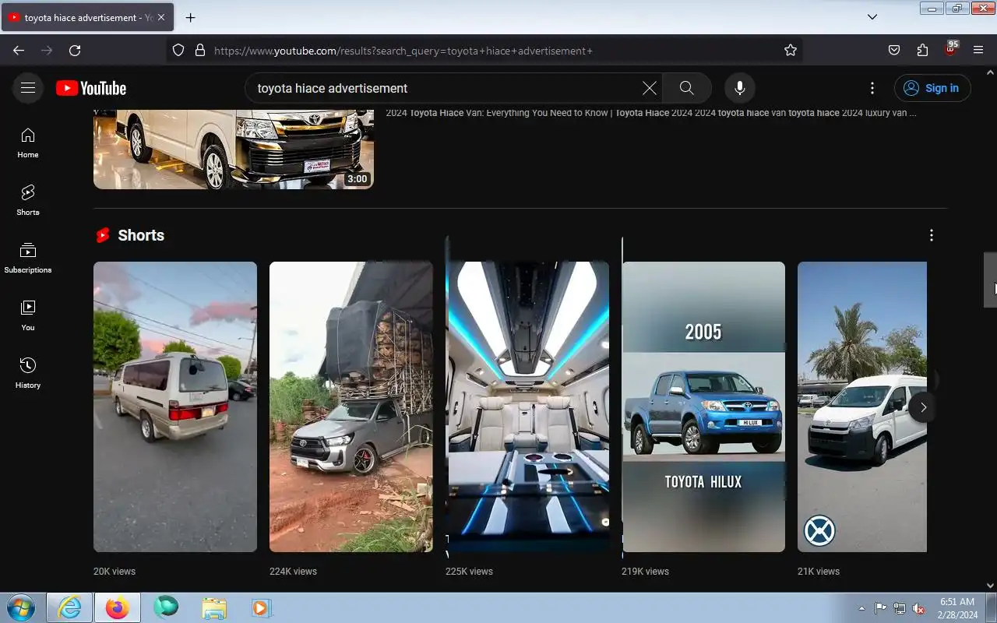The image size is (997, 623).
Task: Click the page vertical scrollbar thumb
Action: (x=991, y=280)
